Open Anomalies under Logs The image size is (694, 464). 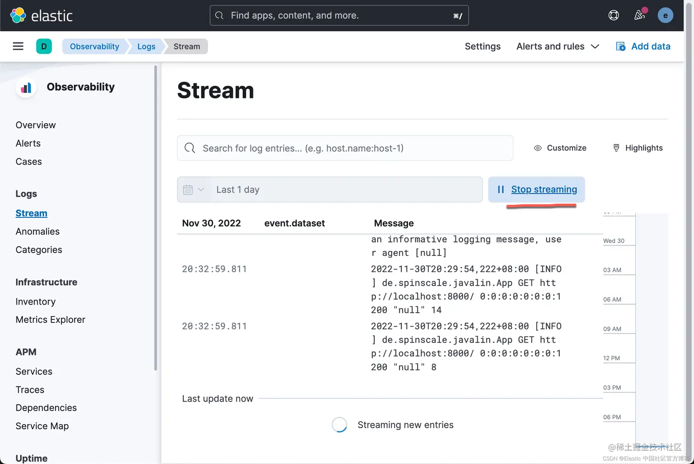(x=38, y=232)
